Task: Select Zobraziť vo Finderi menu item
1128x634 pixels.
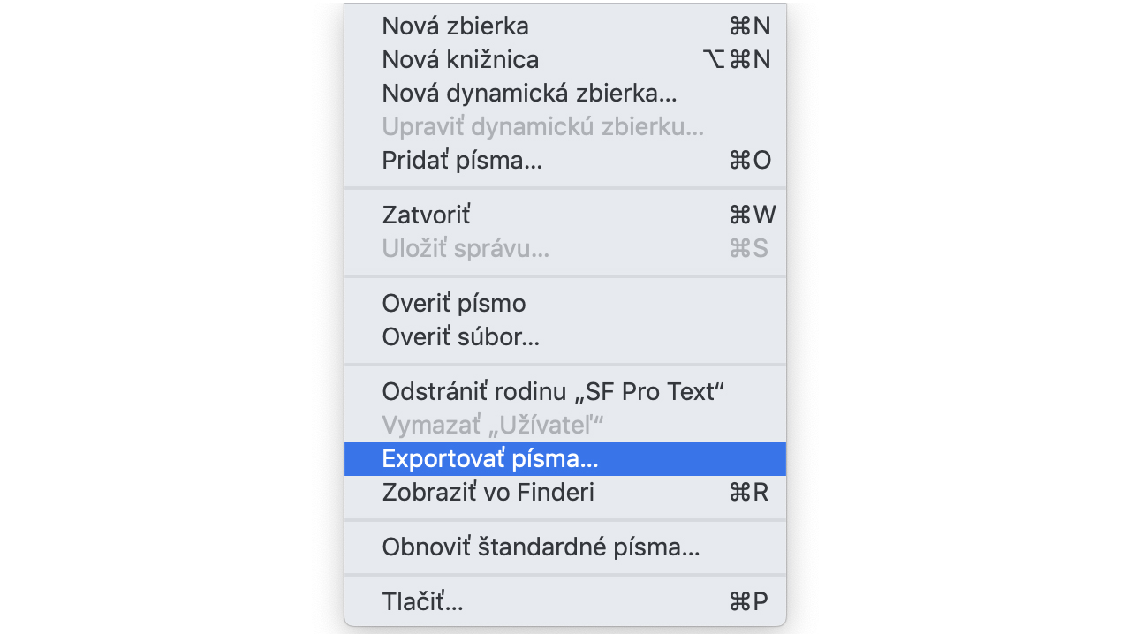Action: (x=564, y=493)
